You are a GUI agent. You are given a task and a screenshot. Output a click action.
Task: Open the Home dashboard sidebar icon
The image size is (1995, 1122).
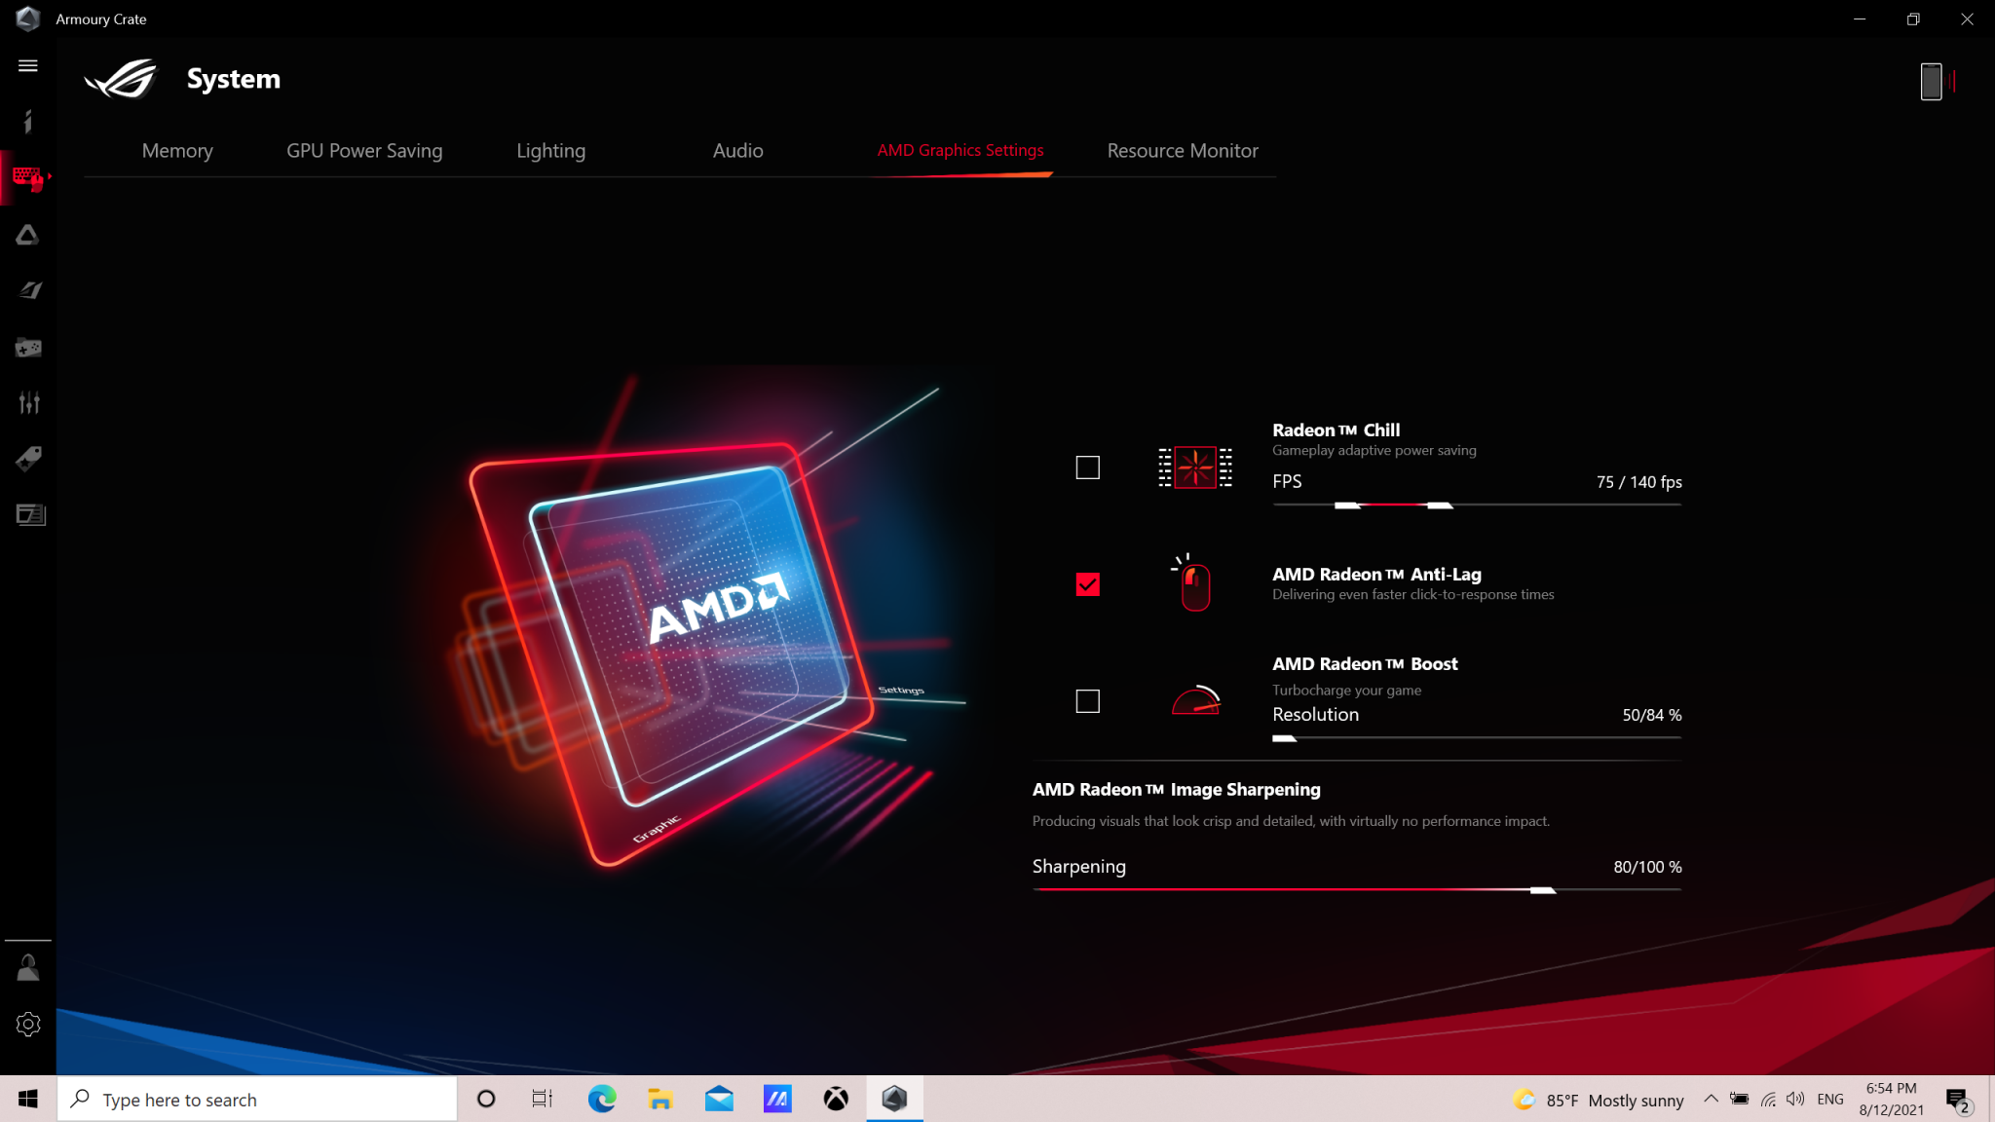coord(27,122)
